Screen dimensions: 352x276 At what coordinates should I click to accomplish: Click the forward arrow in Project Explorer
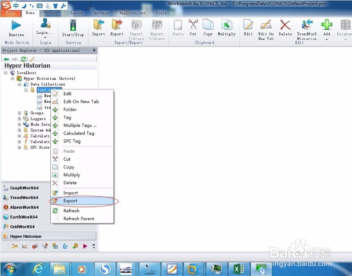tap(15, 59)
